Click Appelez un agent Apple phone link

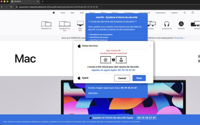click(113, 70)
